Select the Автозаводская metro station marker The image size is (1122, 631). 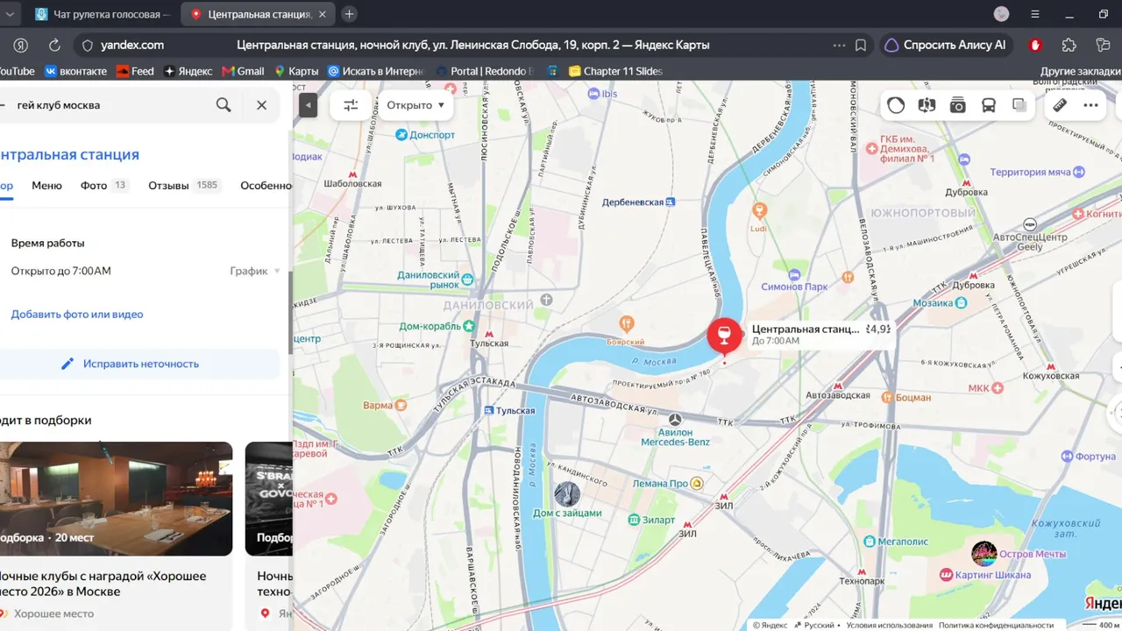click(x=837, y=386)
